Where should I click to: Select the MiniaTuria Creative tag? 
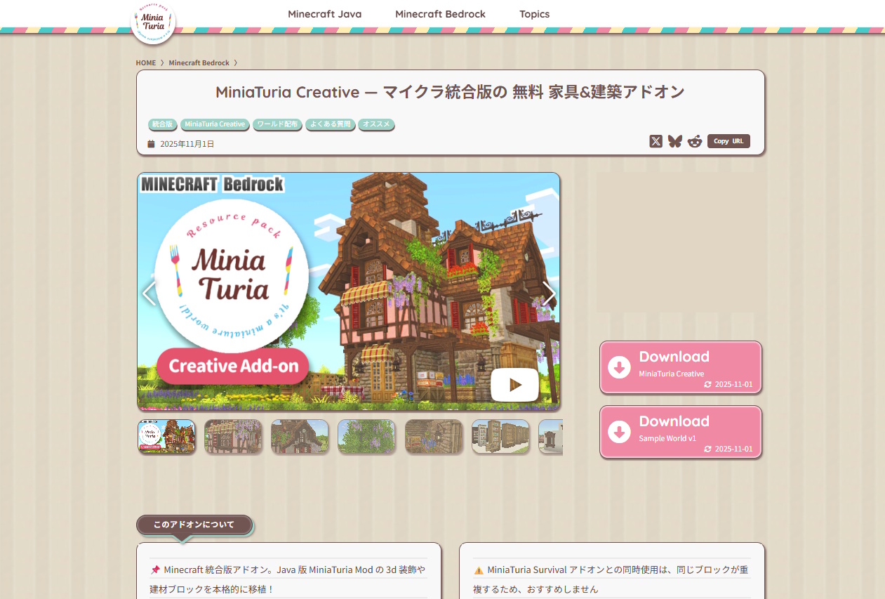tap(215, 124)
